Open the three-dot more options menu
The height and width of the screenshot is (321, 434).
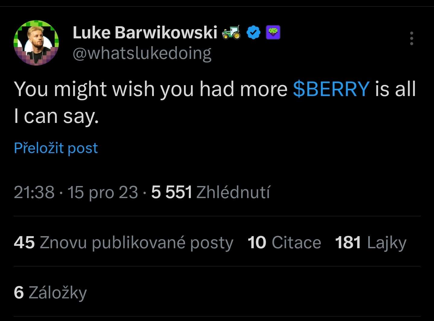tap(411, 38)
